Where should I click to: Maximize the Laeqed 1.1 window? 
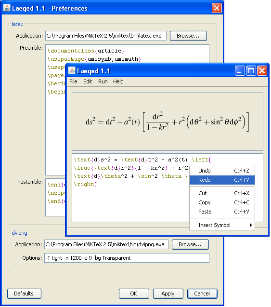click(x=251, y=71)
